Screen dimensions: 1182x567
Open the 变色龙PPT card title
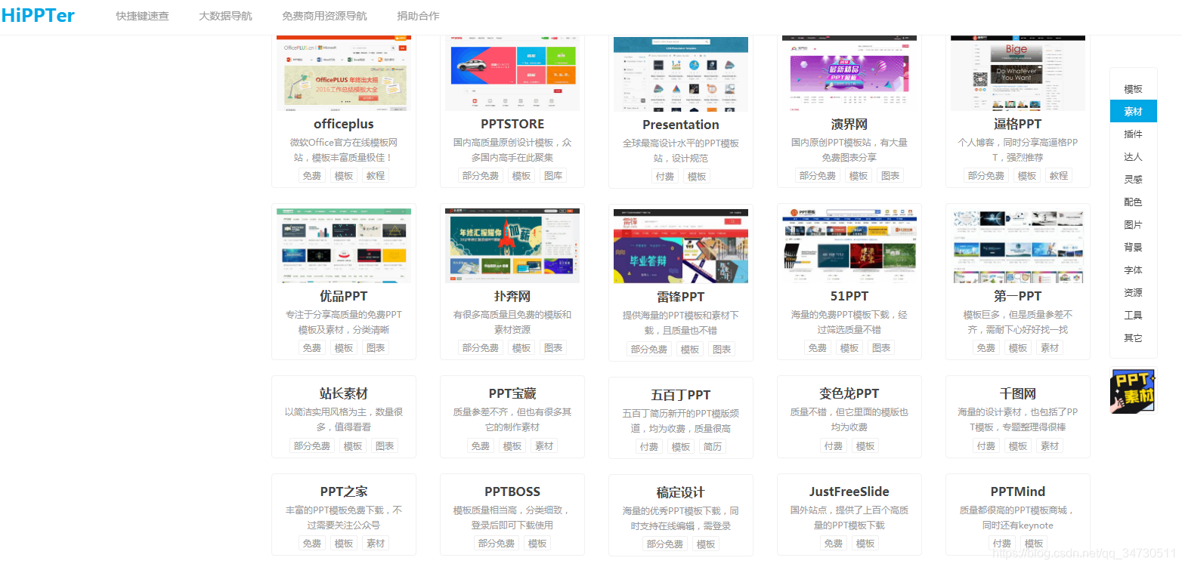click(x=849, y=393)
